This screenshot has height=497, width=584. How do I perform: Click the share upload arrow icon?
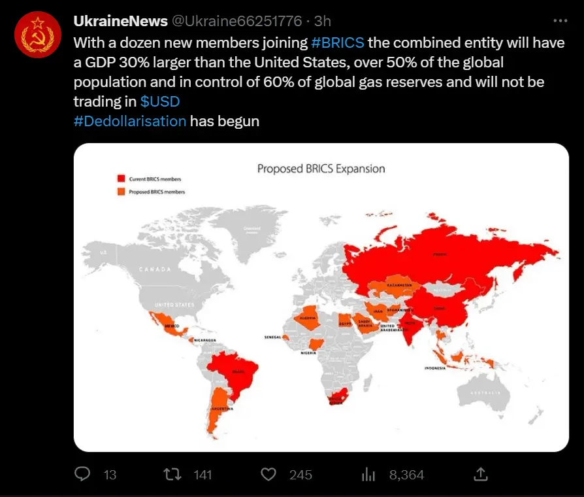click(x=480, y=474)
